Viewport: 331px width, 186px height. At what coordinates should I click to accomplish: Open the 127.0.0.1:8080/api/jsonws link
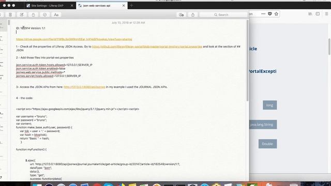click(84, 87)
